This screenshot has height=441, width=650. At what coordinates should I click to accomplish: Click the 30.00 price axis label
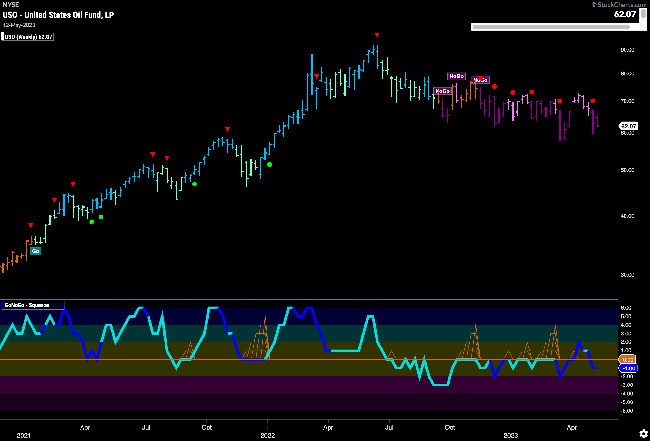(627, 275)
